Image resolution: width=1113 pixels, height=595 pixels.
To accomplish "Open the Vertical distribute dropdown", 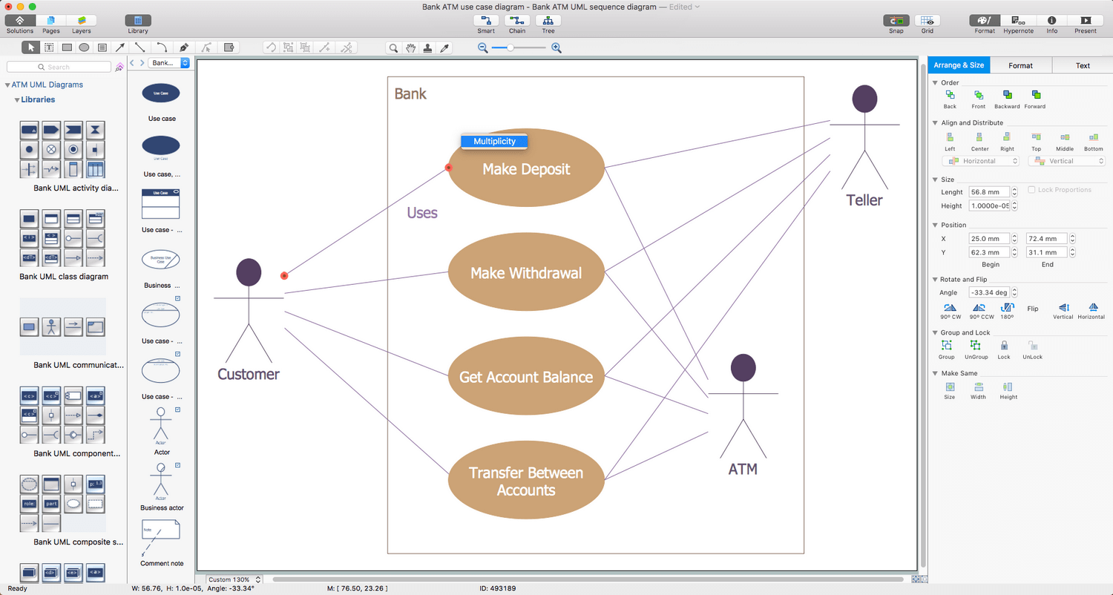I will 1066,161.
